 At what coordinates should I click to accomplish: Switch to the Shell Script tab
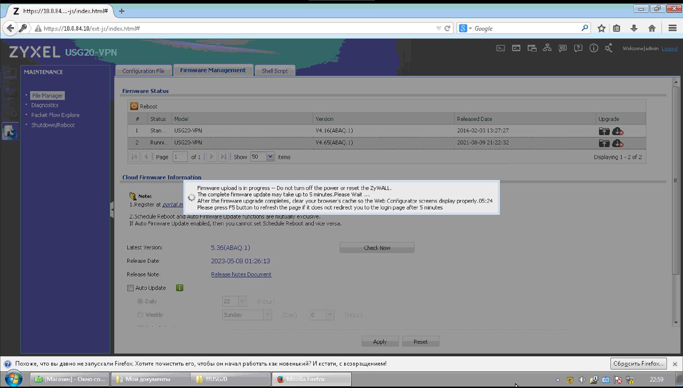coord(275,71)
